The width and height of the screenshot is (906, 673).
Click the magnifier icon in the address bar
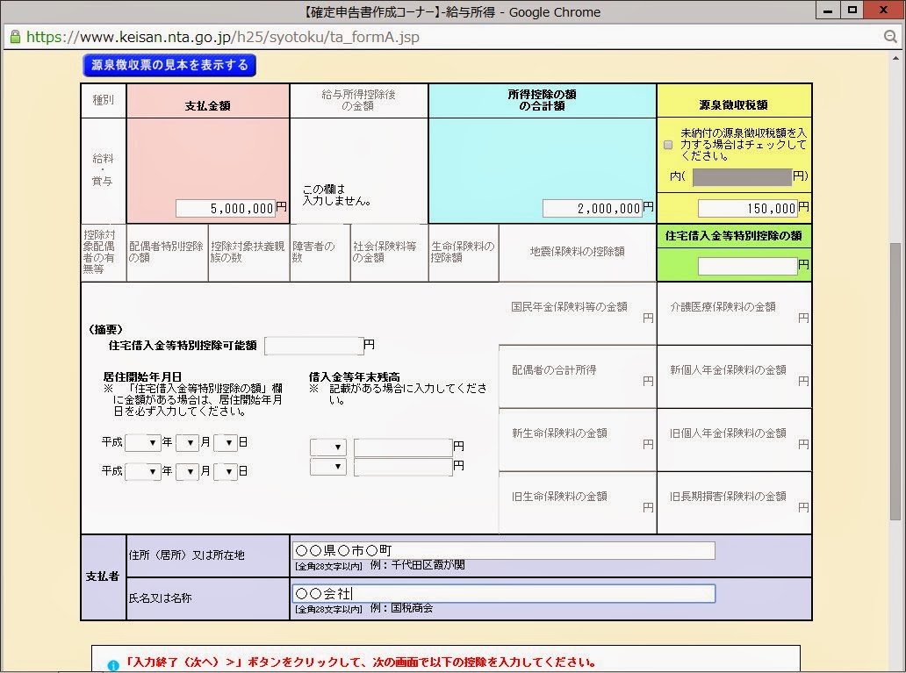890,39
